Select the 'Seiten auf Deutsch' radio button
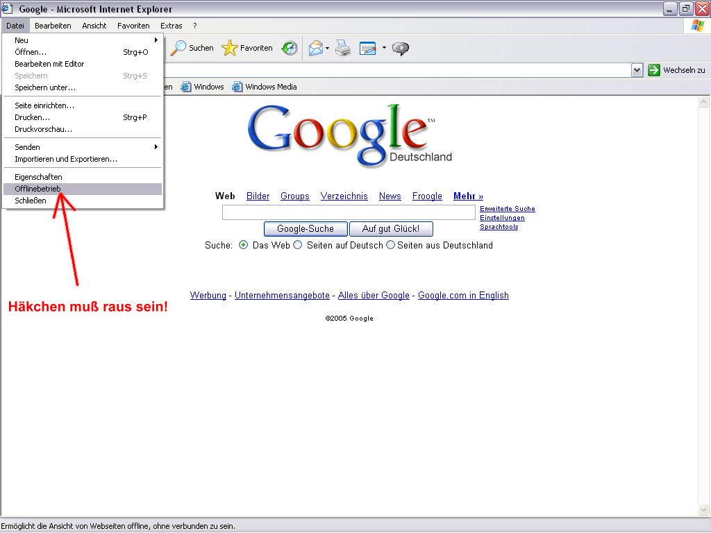This screenshot has width=711, height=533. (298, 245)
